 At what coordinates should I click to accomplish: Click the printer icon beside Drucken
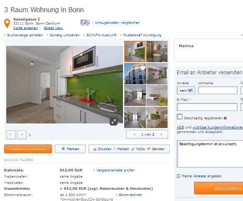pyautogui.click(x=95, y=149)
